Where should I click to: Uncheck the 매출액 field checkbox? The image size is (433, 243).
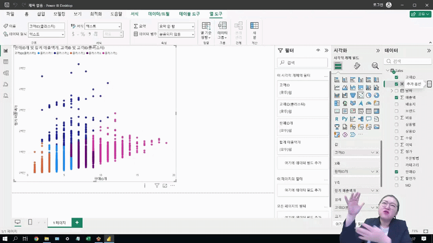click(x=396, y=97)
